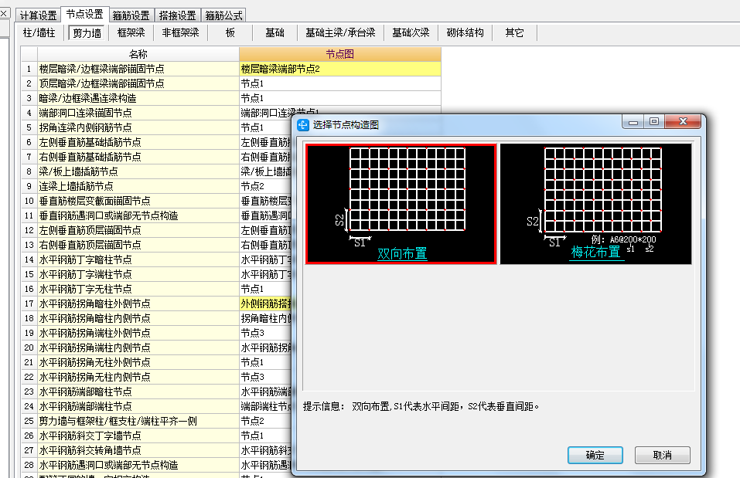This screenshot has width=740, height=478.
Task: Select row 水平钢筋端部暗柱节点
Action: click(138, 392)
